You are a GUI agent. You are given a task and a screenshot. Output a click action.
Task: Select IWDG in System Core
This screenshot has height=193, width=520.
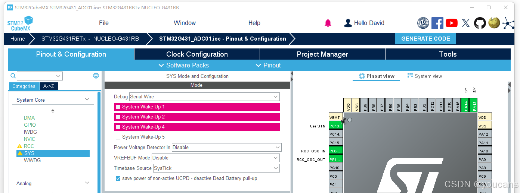click(30, 132)
